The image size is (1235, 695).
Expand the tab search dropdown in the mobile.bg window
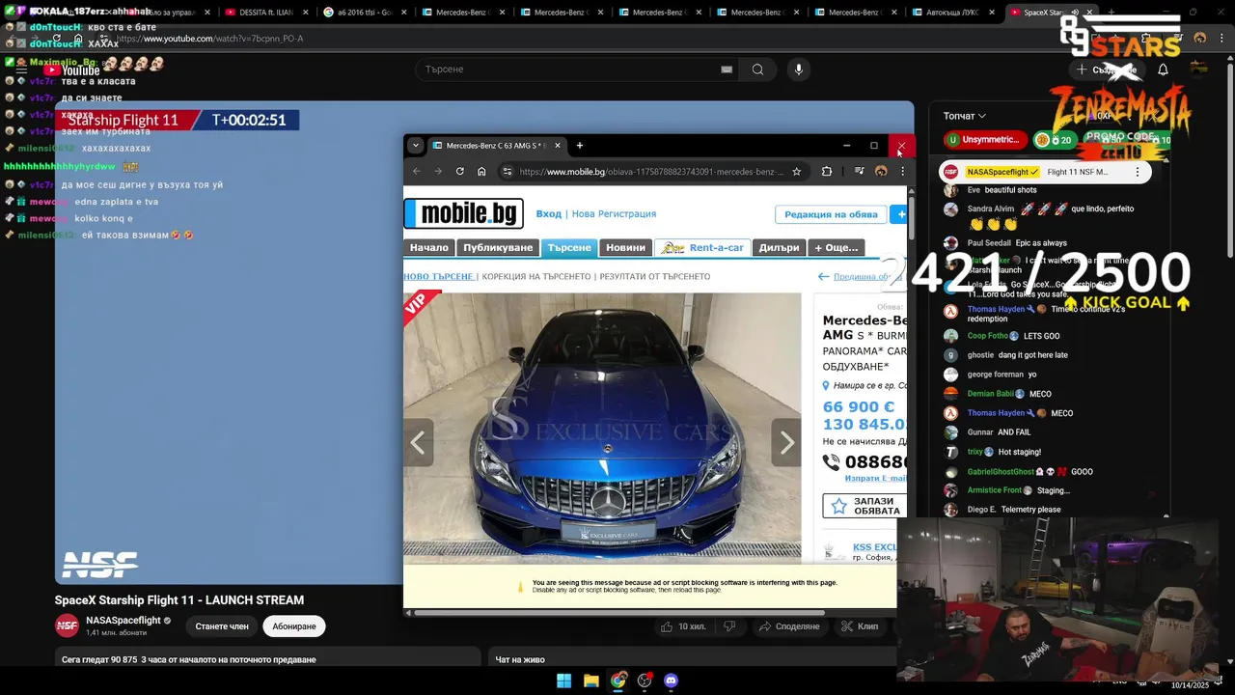tap(416, 146)
